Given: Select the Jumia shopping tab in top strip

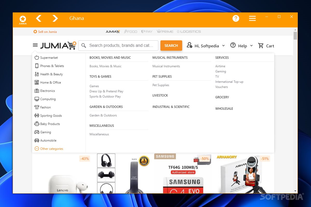Looking at the screenshot, I should 113,32.
